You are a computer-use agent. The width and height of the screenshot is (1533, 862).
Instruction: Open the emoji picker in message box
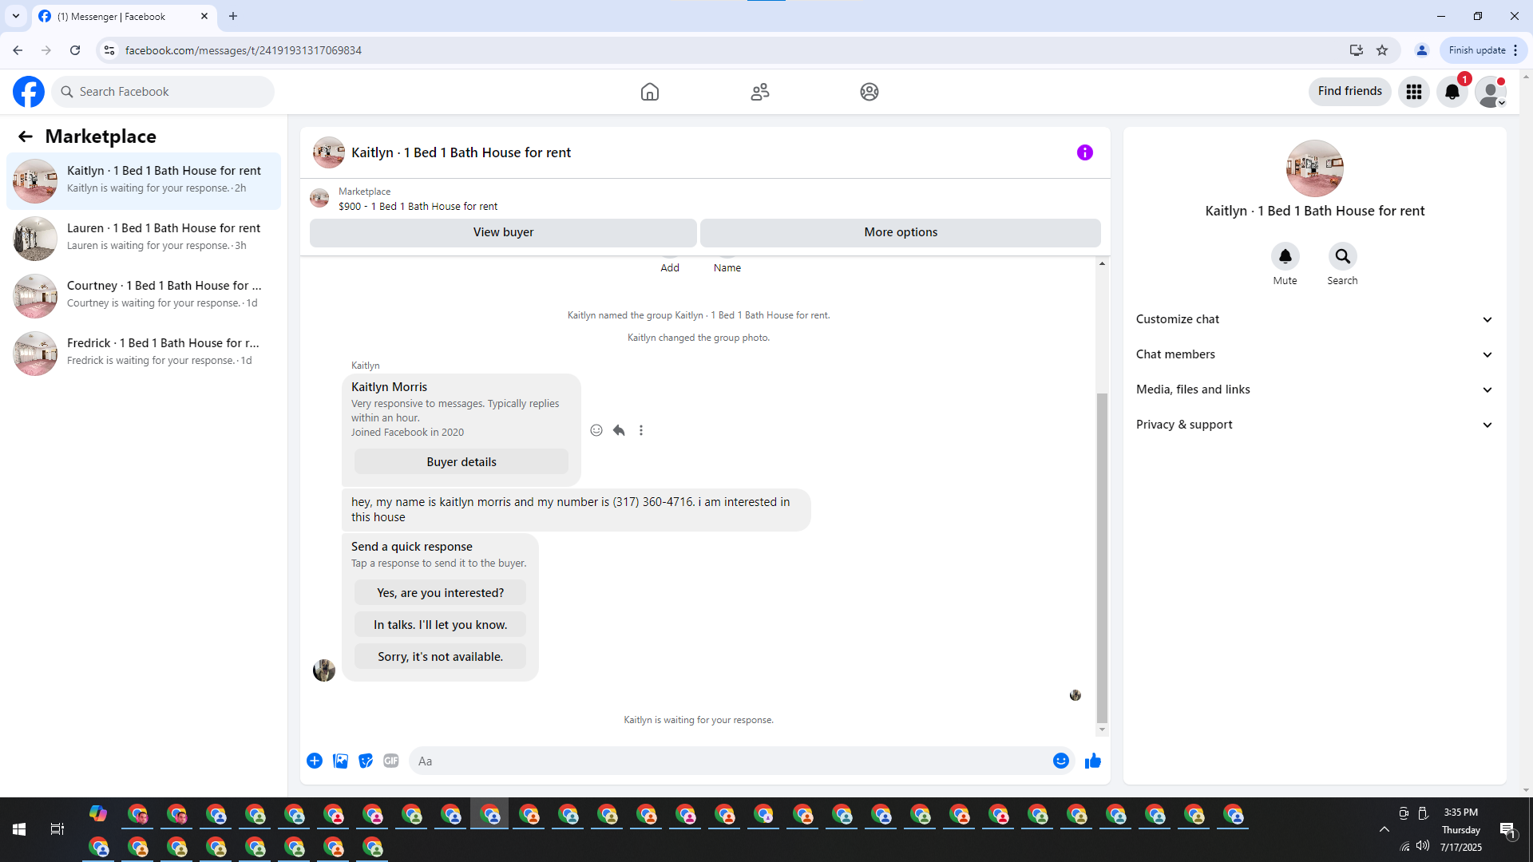tap(1060, 761)
